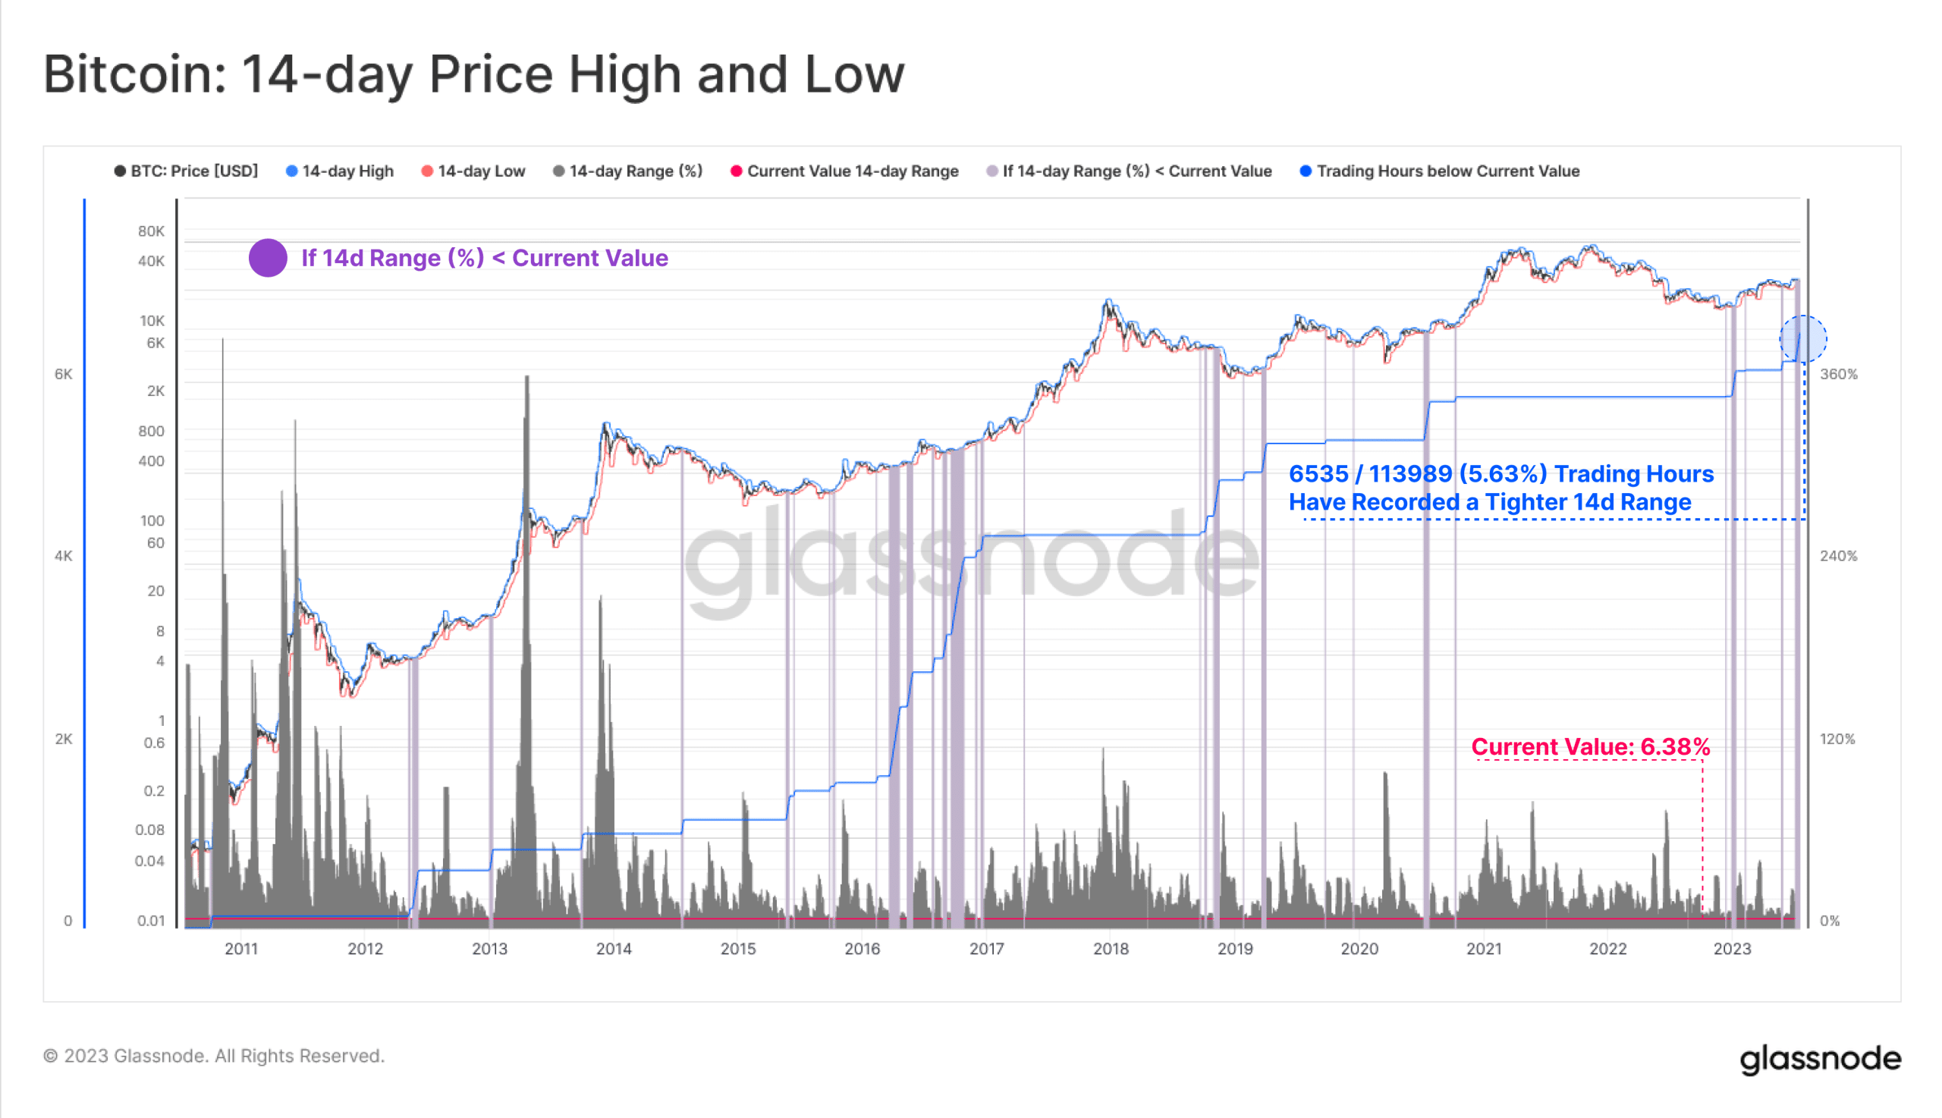This screenshot has height=1118, width=1942.
Task: Click the 6535 / 113989 Trading Hours annotation
Action: point(1500,488)
